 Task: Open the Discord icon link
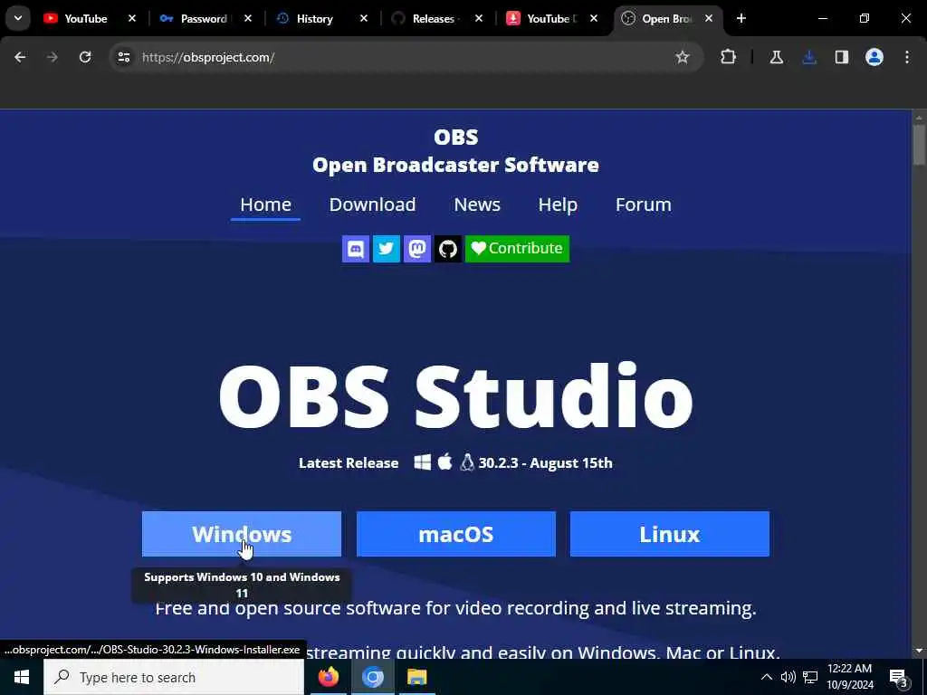click(x=355, y=249)
